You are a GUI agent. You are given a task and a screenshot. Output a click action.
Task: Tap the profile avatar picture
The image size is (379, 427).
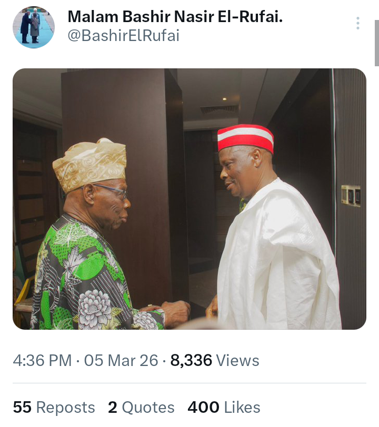34,27
